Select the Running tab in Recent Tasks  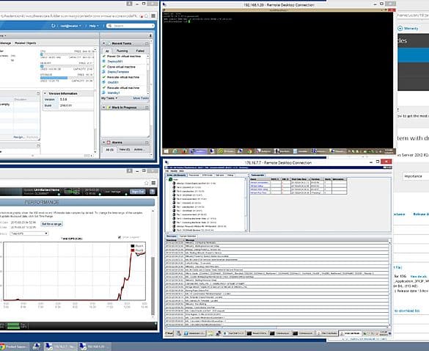(122, 51)
